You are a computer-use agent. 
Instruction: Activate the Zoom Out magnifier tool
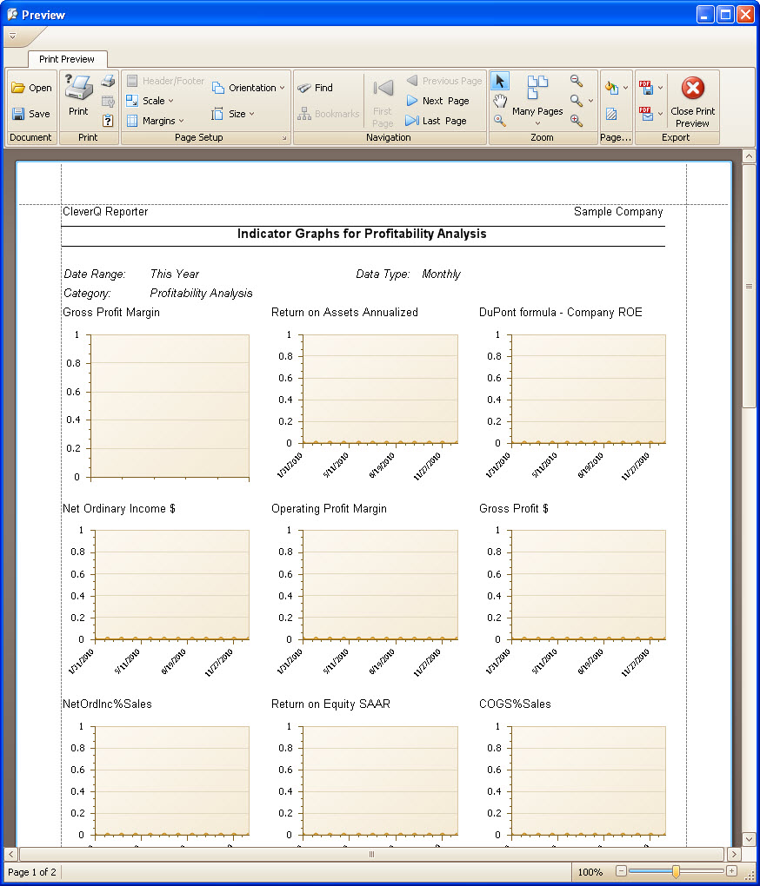point(575,80)
